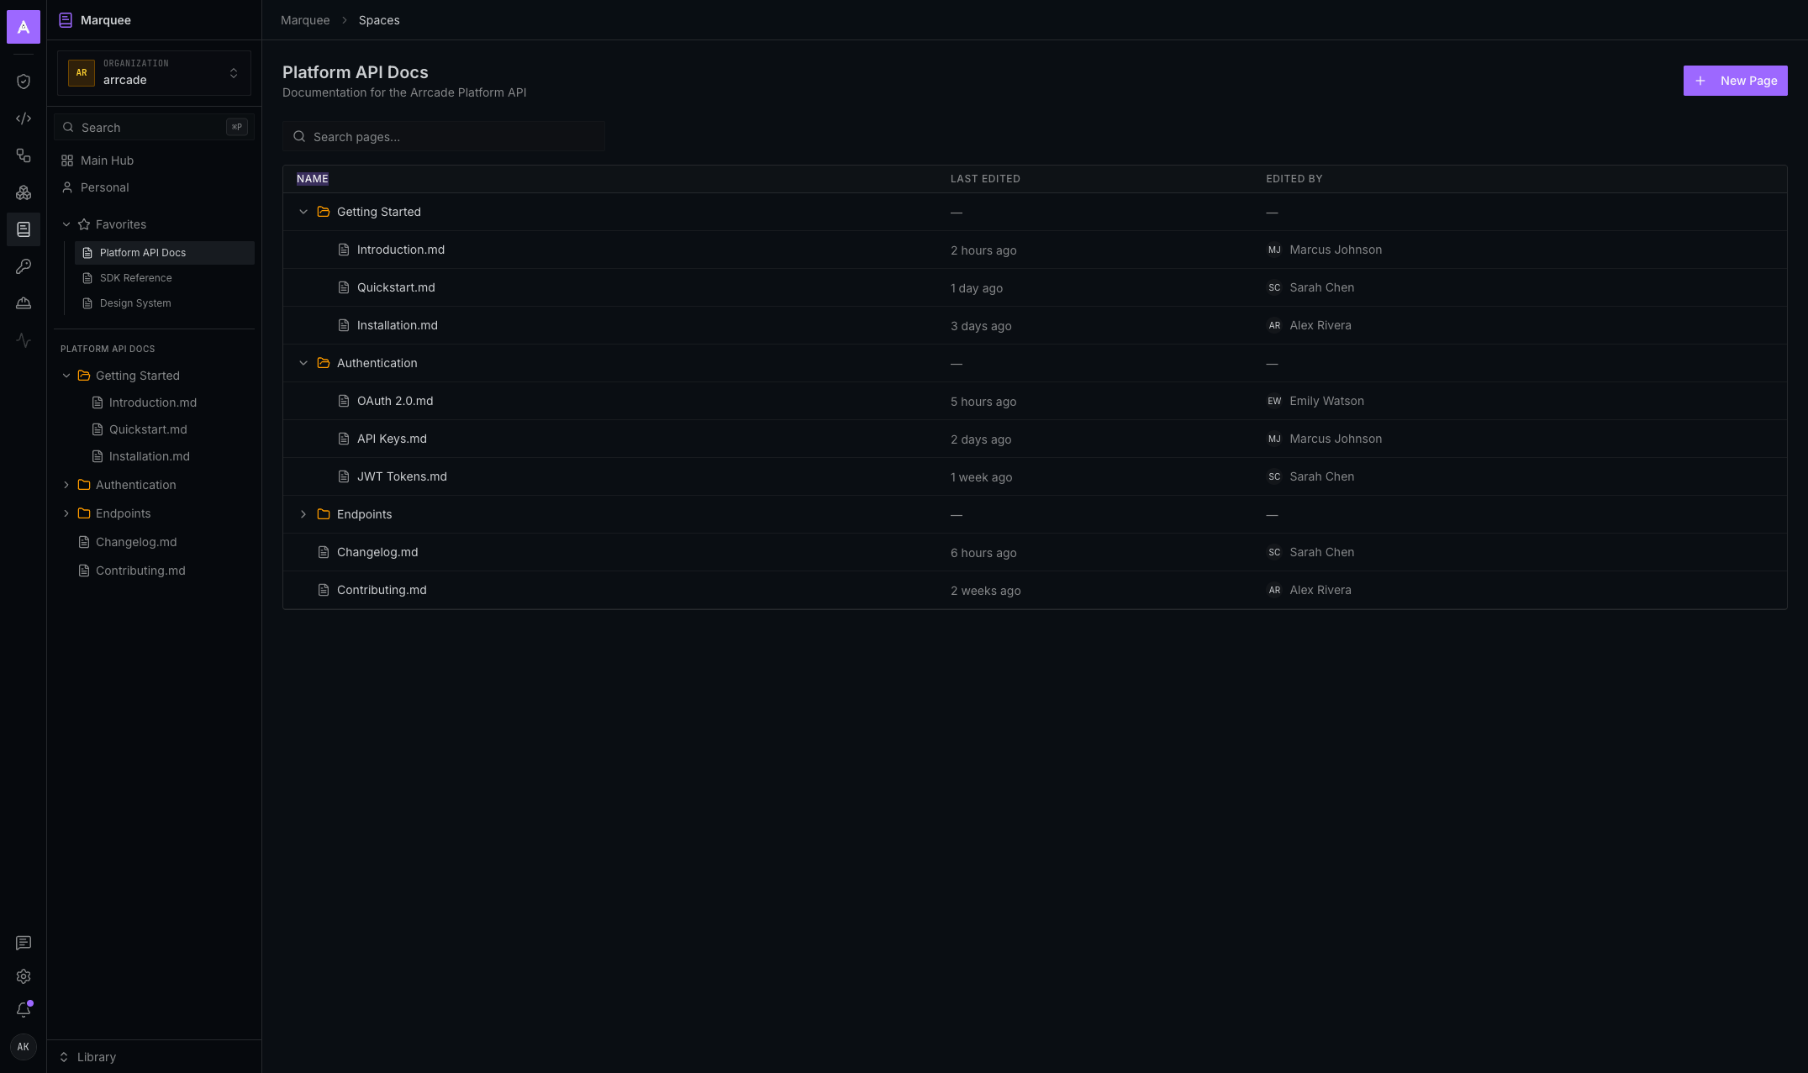1808x1073 pixels.
Task: Open the settings gear icon
Action: coord(24,976)
